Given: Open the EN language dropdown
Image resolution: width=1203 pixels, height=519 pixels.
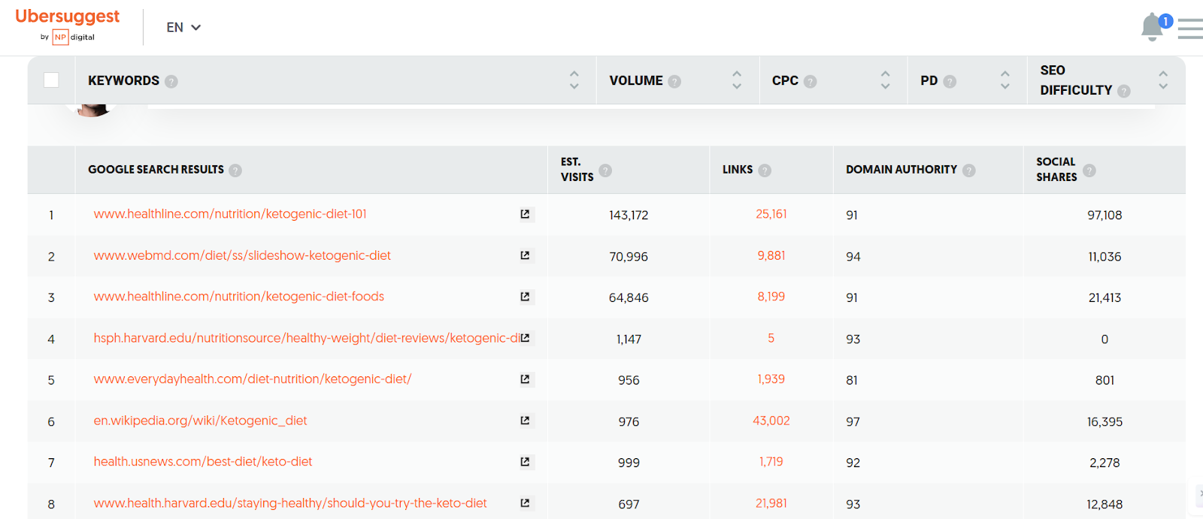Looking at the screenshot, I should (x=183, y=28).
